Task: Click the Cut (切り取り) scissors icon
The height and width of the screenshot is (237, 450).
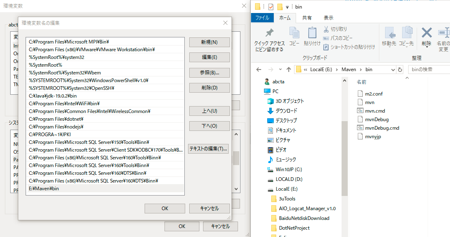Action: (326, 29)
